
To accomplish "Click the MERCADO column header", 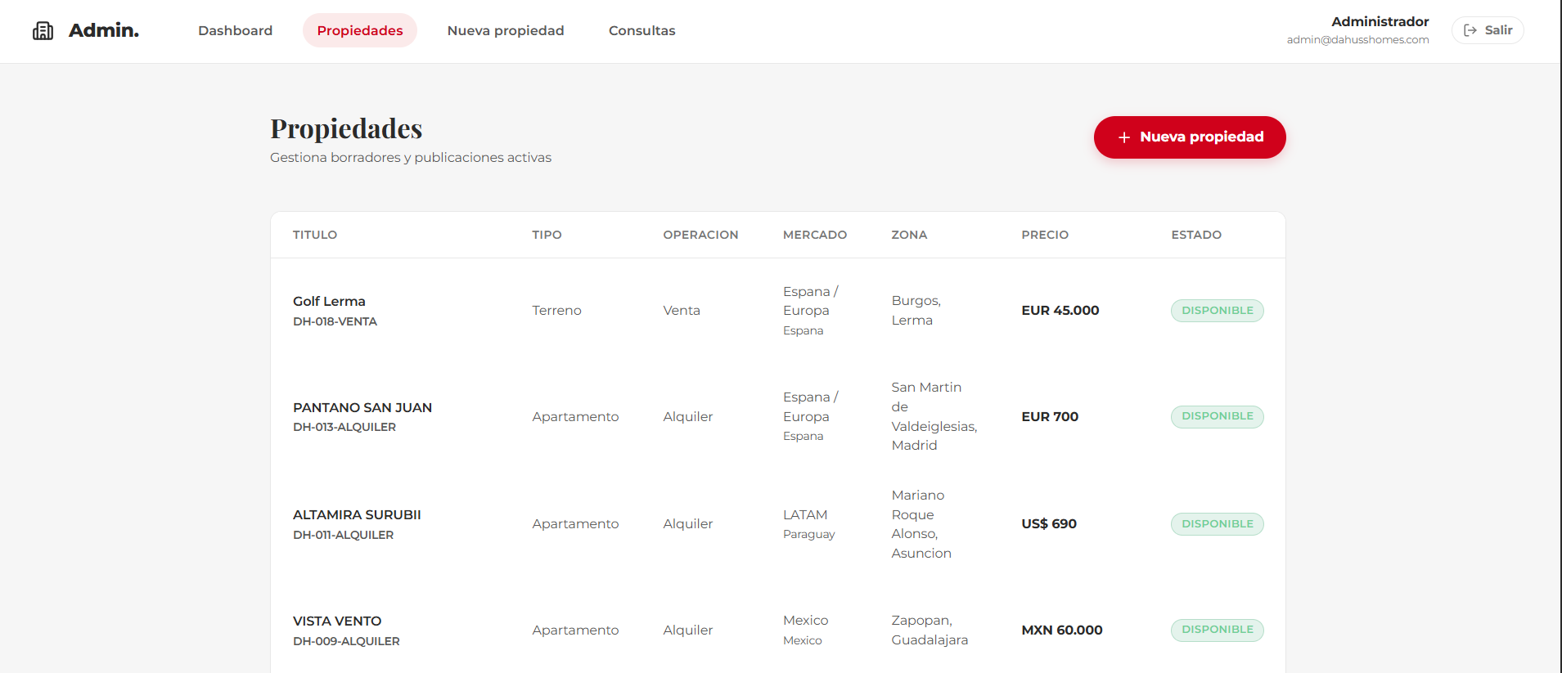I will [815, 235].
